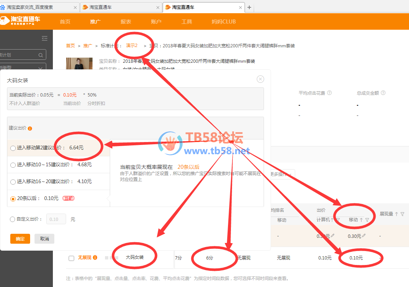409x287 pixels.
Task: Sort 移动 bid column with arrow icon
Action: (x=361, y=220)
